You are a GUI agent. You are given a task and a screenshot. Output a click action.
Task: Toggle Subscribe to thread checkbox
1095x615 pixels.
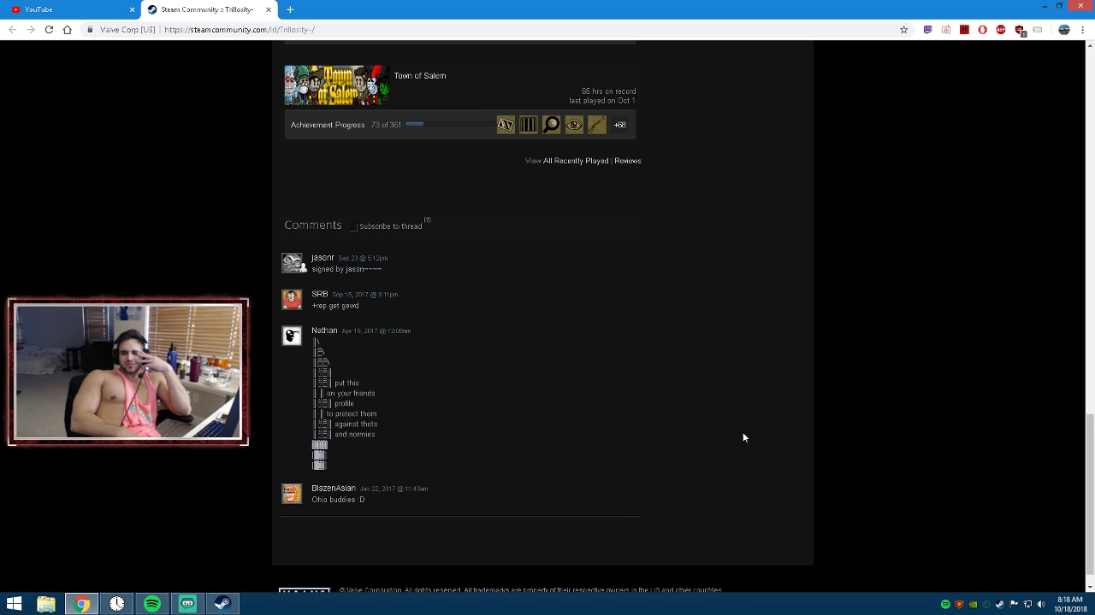(352, 226)
